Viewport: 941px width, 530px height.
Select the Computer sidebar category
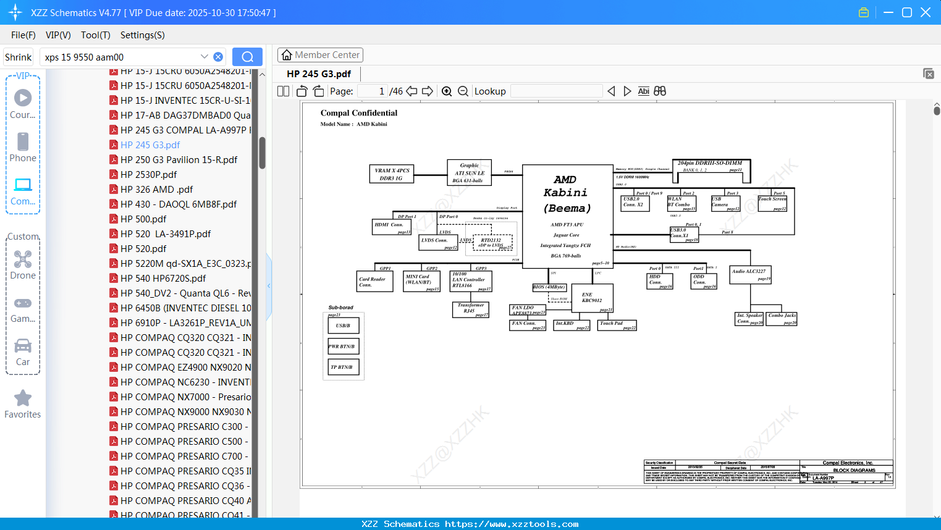point(23,191)
